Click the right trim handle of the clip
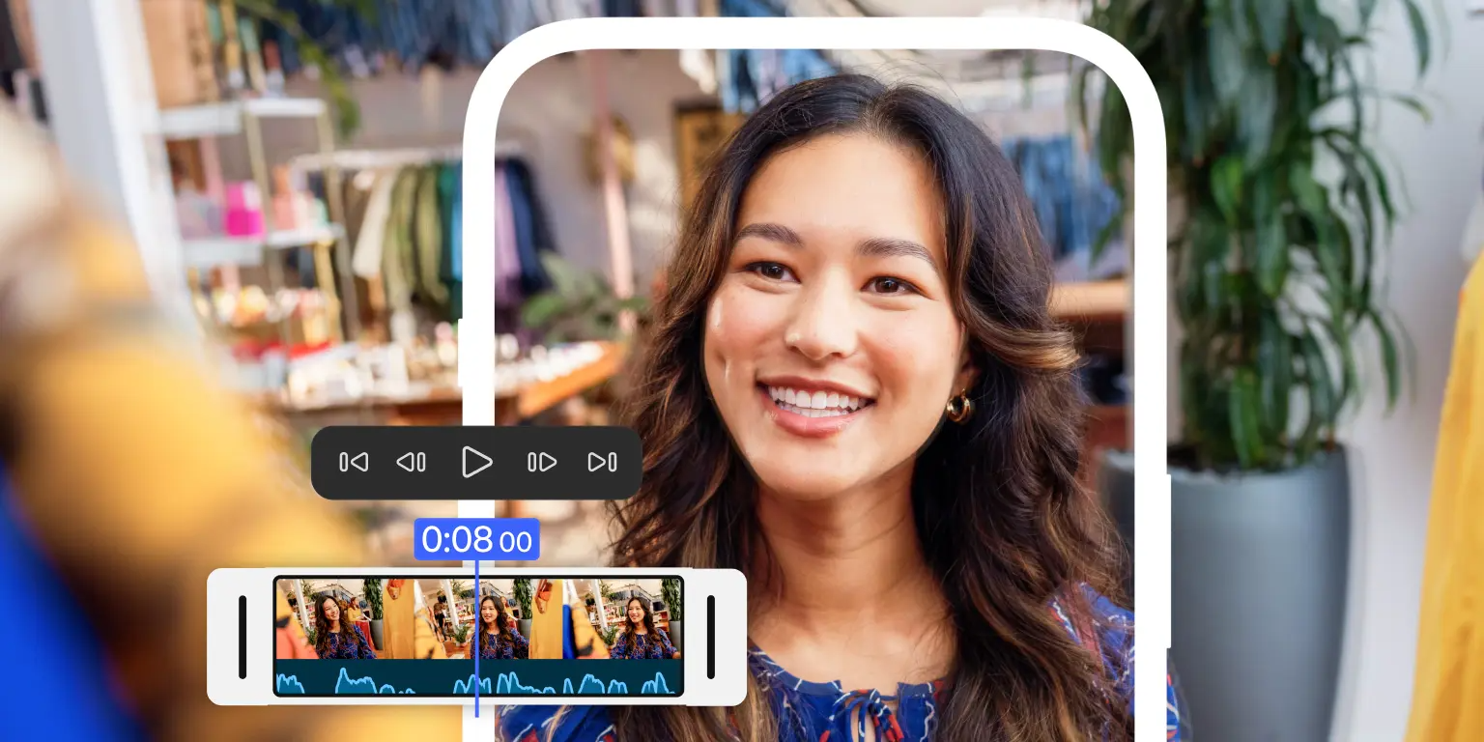1484x742 pixels. pyautogui.click(x=711, y=637)
